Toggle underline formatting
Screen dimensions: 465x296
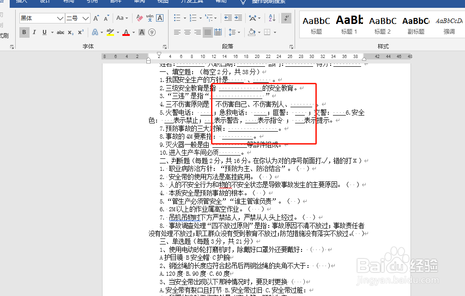pos(44,32)
